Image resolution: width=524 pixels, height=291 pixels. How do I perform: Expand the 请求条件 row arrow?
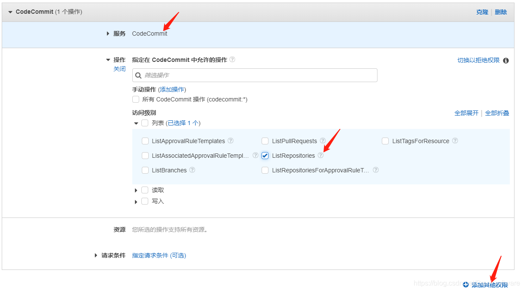(96, 255)
